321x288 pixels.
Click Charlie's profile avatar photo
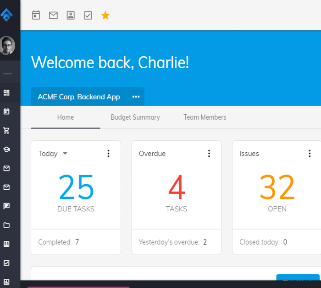pyautogui.click(x=6, y=46)
